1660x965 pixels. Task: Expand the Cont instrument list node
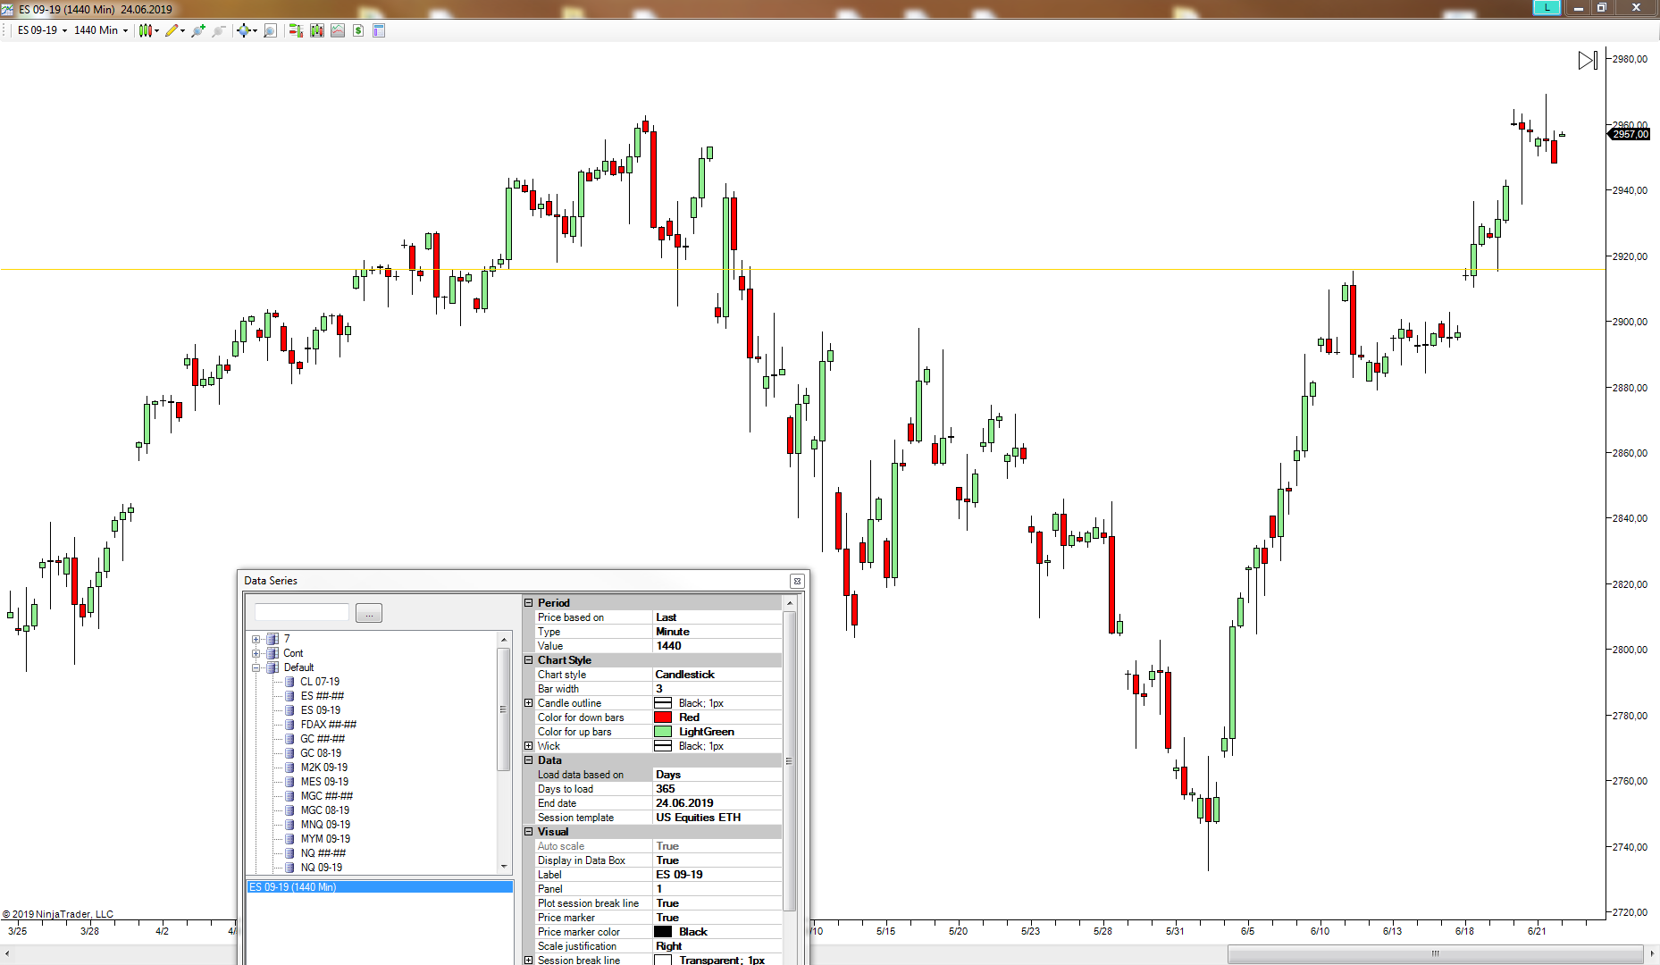(x=256, y=653)
